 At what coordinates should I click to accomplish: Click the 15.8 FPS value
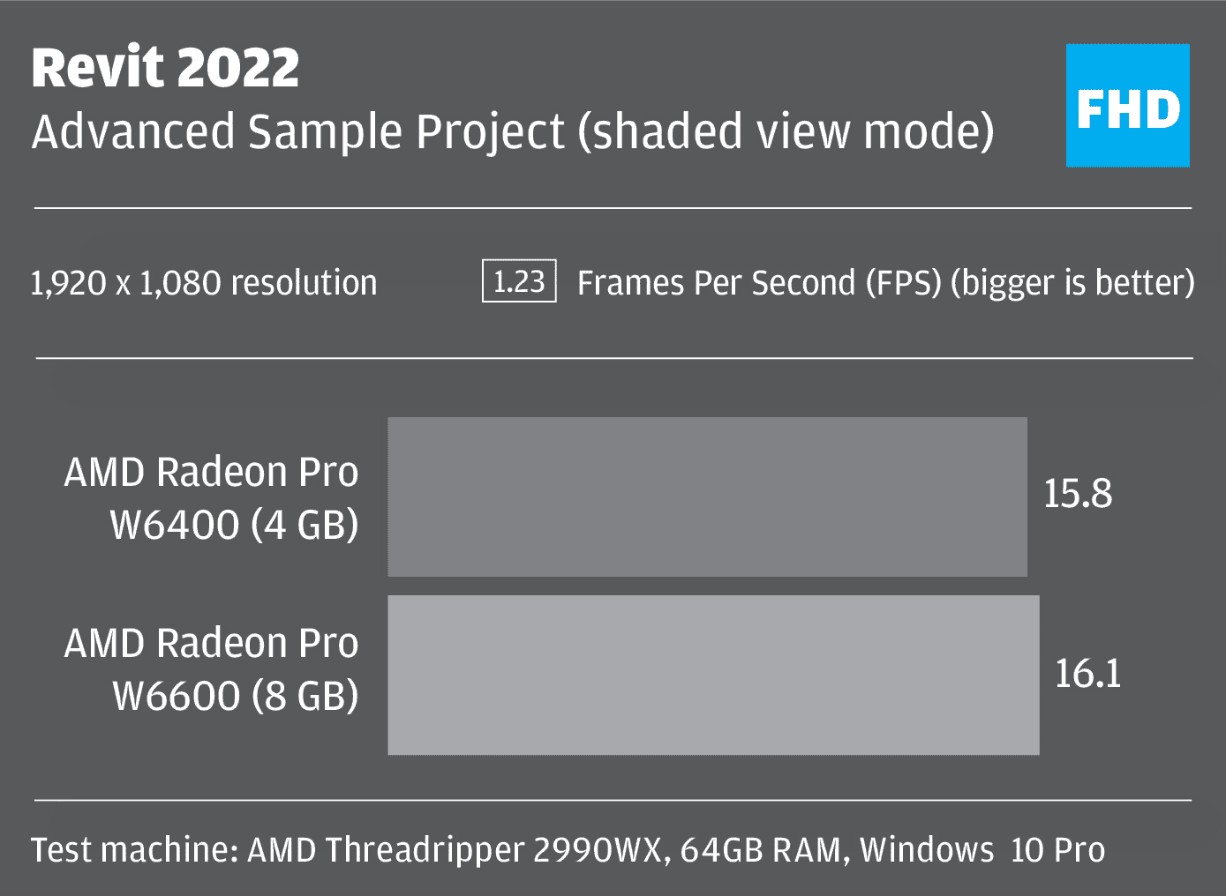coord(1078,494)
